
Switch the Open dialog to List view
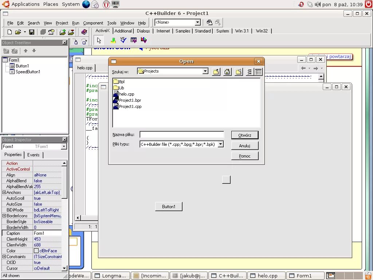[250, 72]
